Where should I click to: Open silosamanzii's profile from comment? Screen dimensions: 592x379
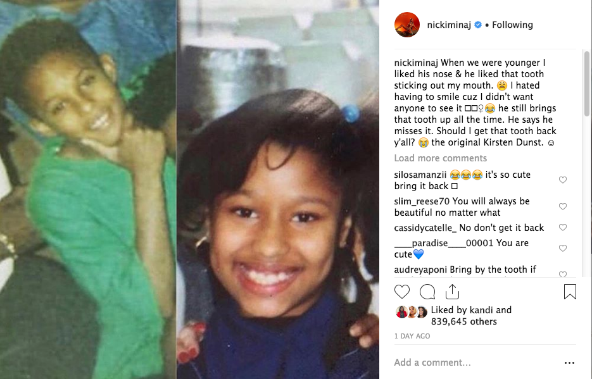[x=420, y=175]
